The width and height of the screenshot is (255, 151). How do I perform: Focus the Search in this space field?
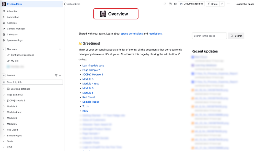point(209,36)
